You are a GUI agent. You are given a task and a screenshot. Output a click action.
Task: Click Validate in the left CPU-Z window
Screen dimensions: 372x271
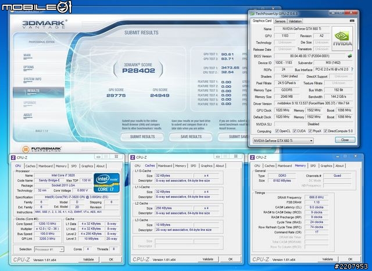(x=88, y=259)
